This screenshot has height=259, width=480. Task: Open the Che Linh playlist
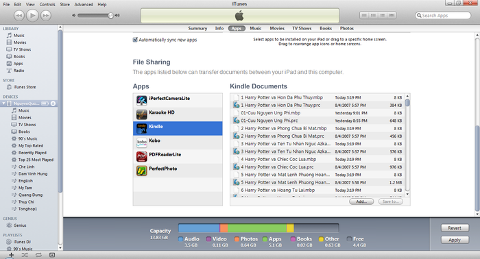point(23,167)
